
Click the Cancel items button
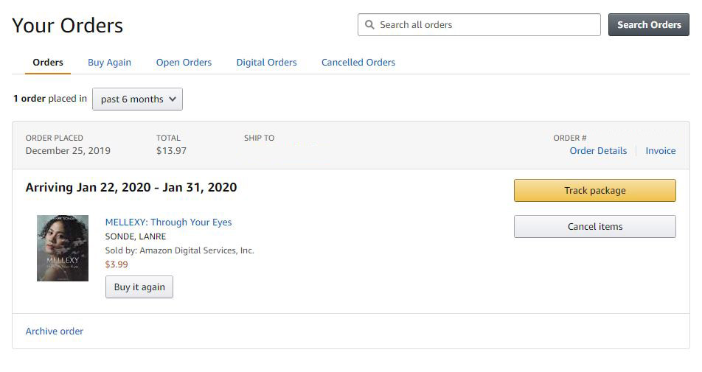coord(594,227)
